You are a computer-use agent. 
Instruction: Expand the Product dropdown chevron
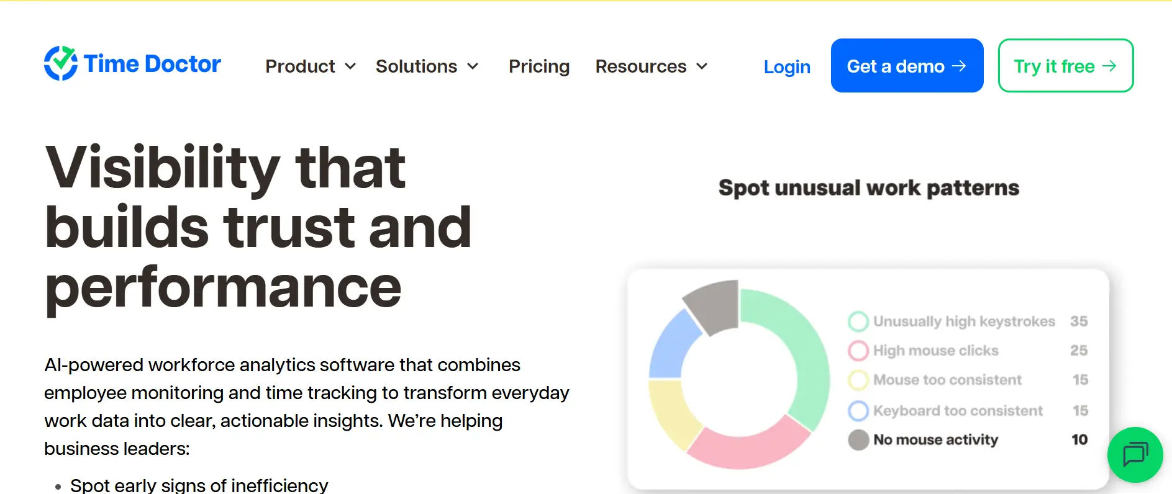pyautogui.click(x=350, y=66)
